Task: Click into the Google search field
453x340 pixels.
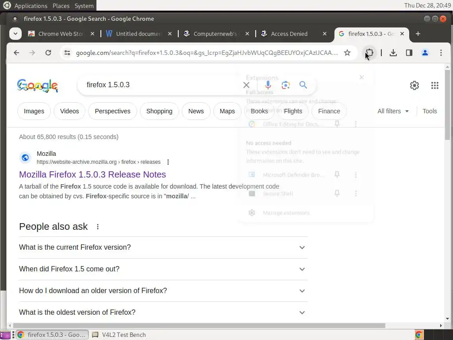Action: tap(162, 85)
